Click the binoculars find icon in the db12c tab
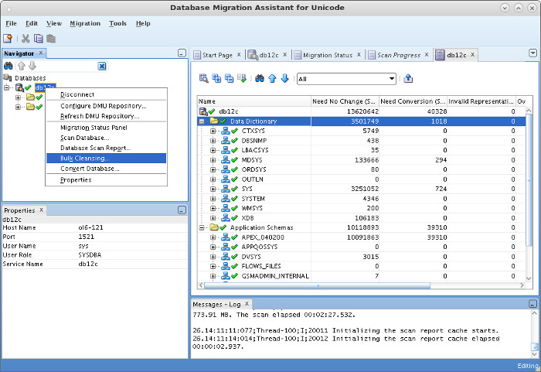 [x=260, y=78]
